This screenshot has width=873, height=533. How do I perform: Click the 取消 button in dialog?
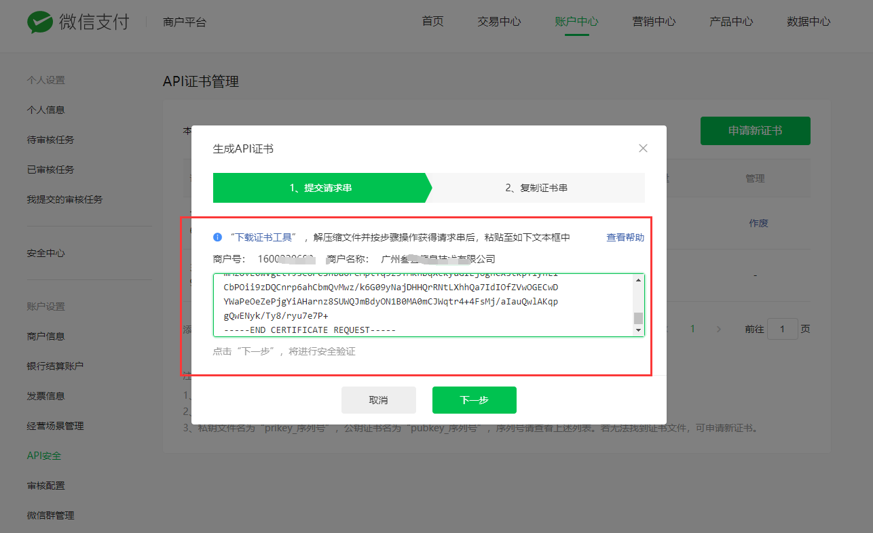tap(378, 400)
